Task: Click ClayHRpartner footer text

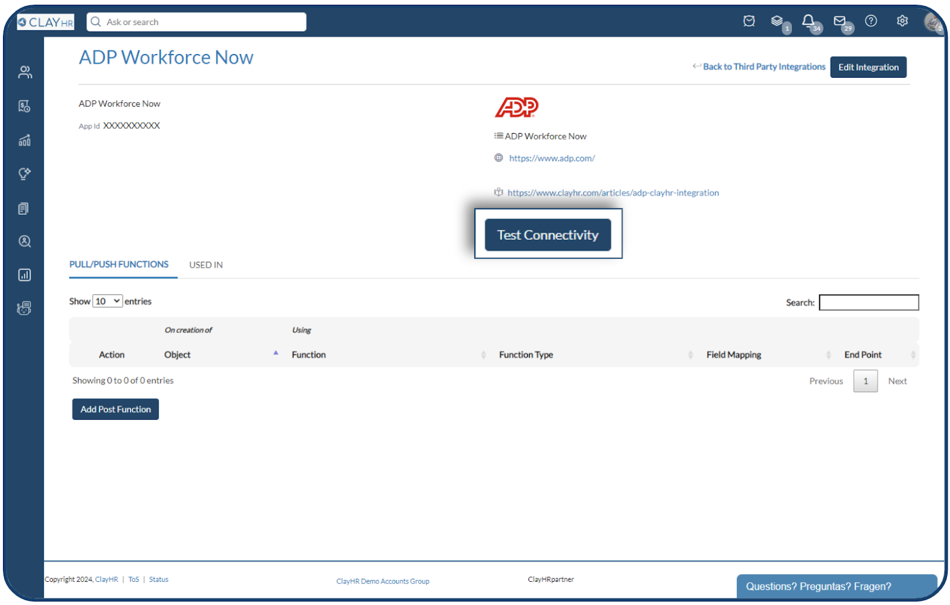Action: point(551,579)
